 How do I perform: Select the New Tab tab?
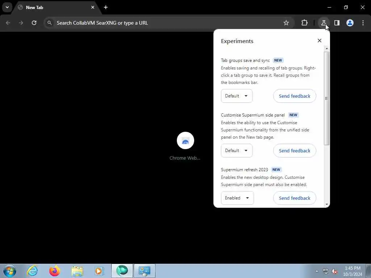57,7
